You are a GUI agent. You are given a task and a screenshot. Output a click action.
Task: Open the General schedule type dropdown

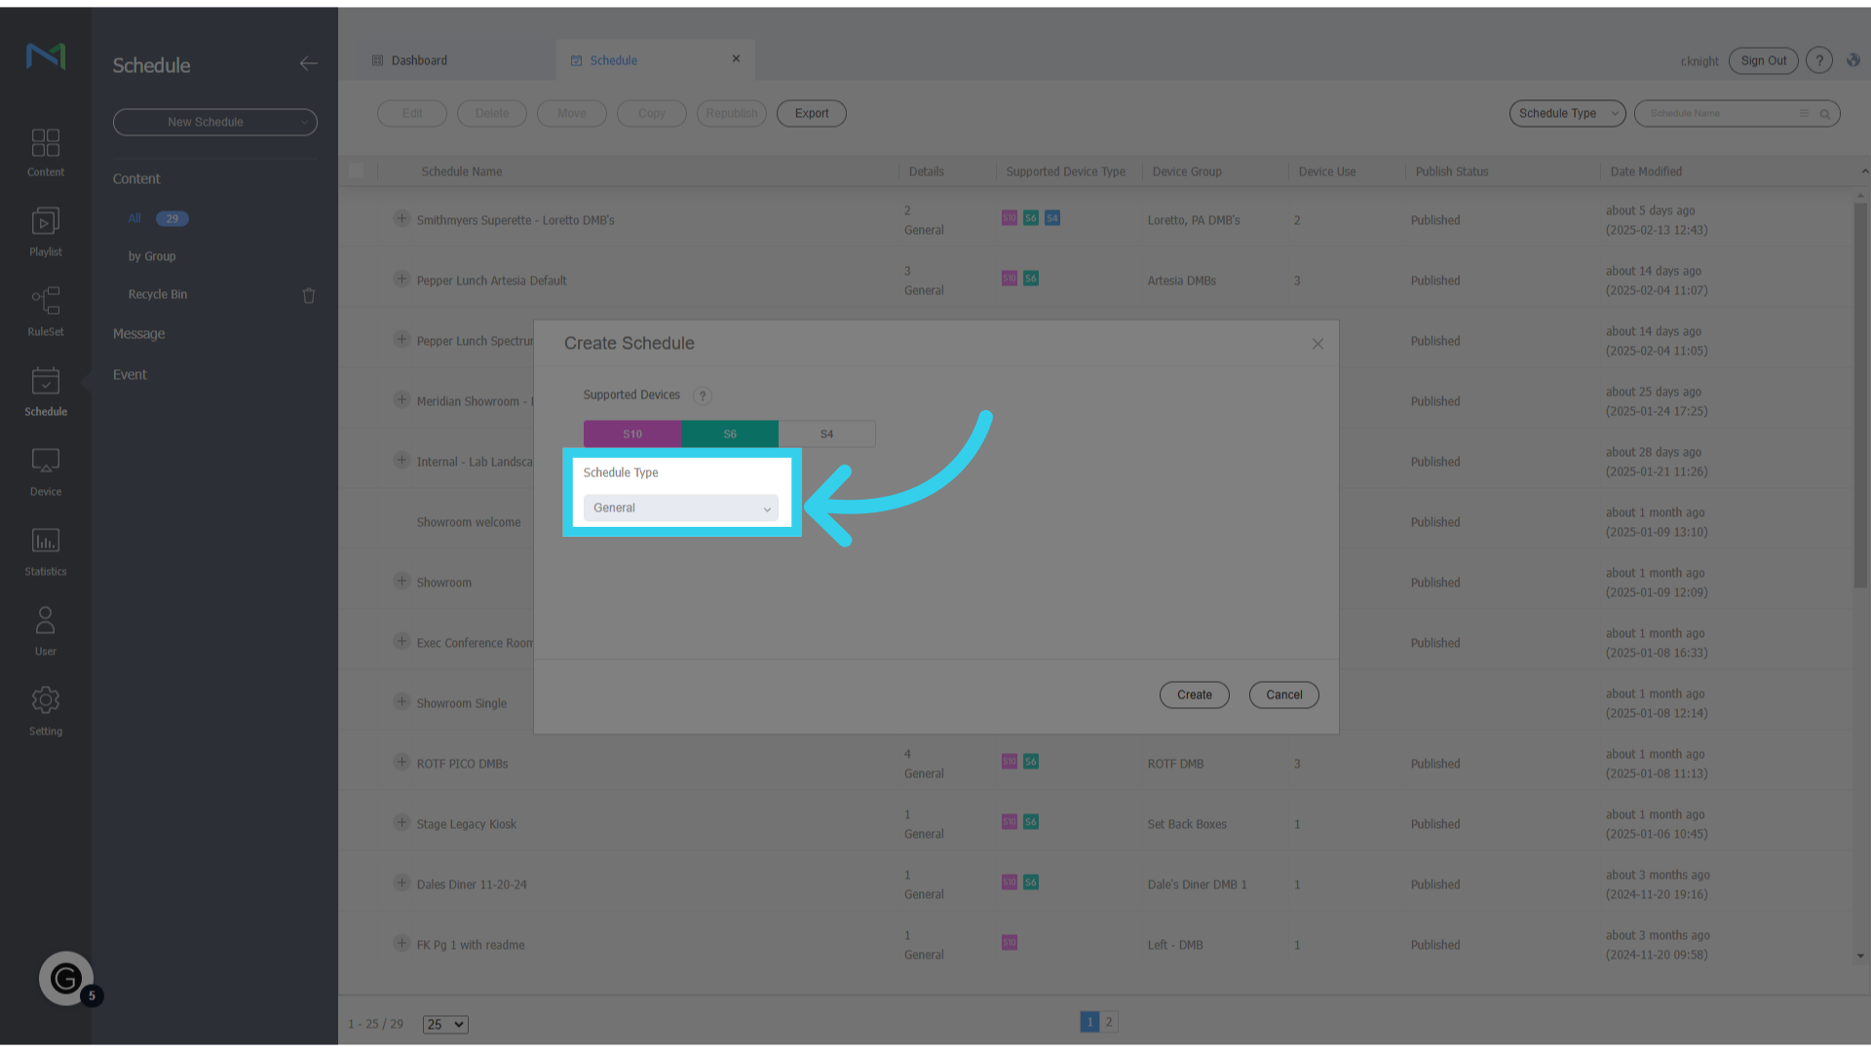[x=680, y=508]
